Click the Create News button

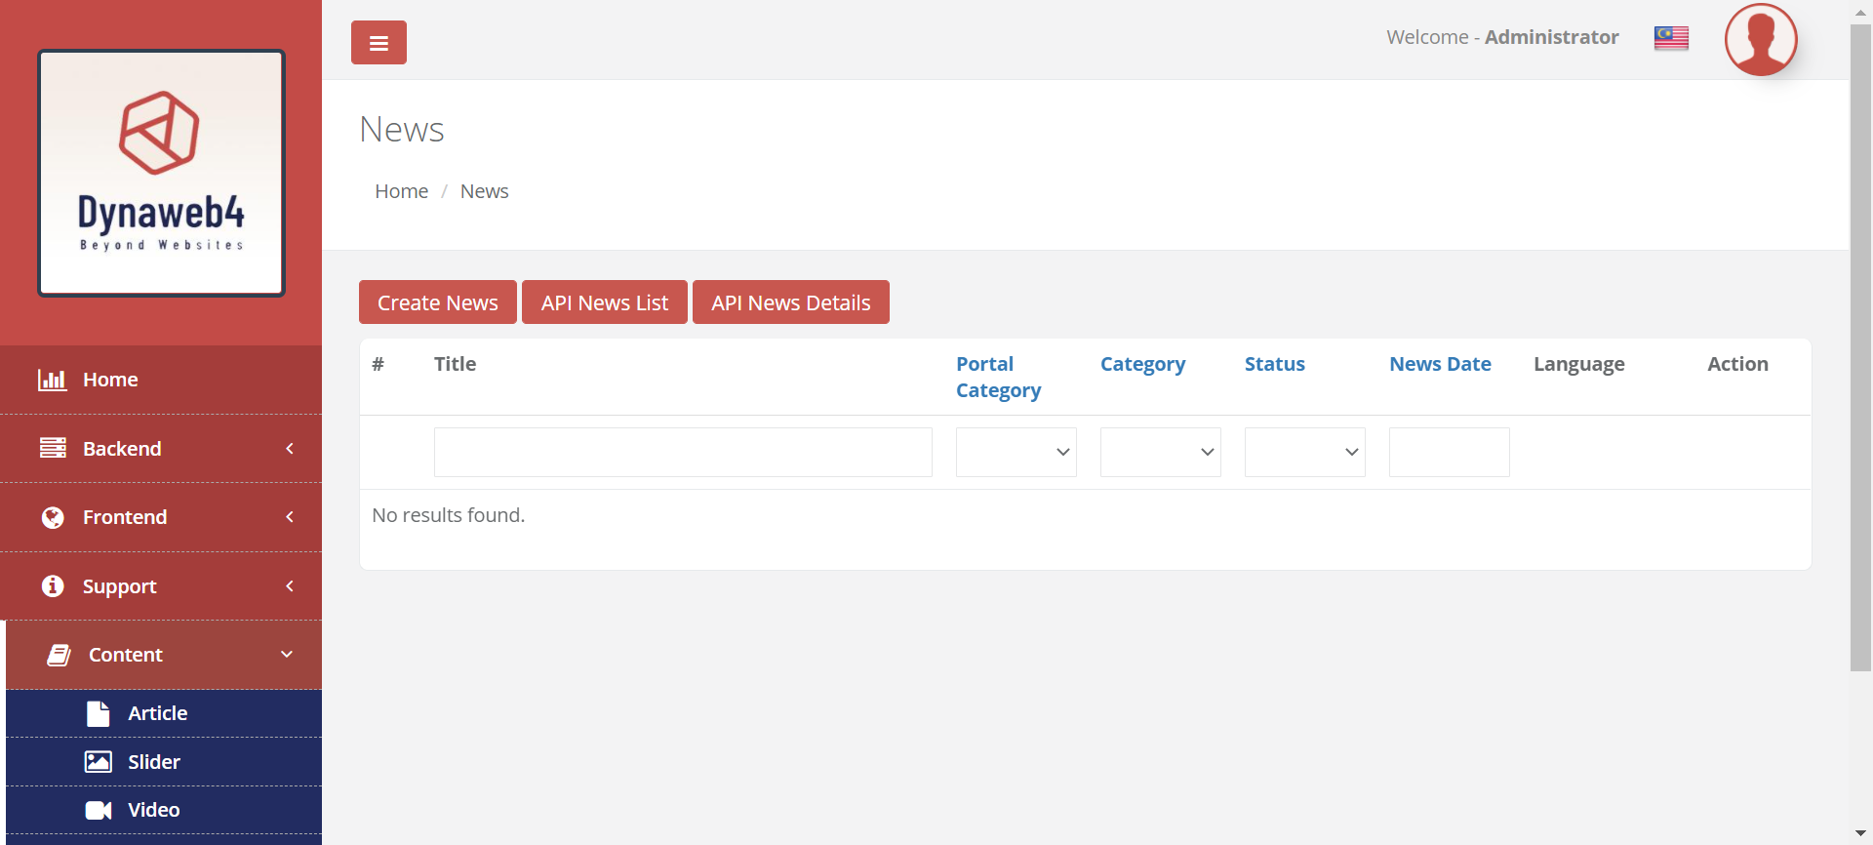pos(438,302)
